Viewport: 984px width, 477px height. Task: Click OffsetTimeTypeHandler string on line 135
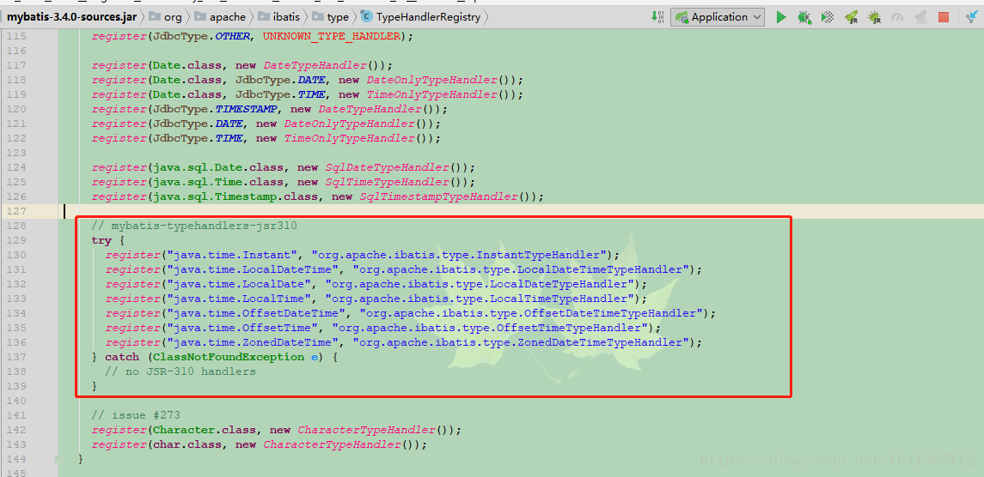(x=490, y=328)
